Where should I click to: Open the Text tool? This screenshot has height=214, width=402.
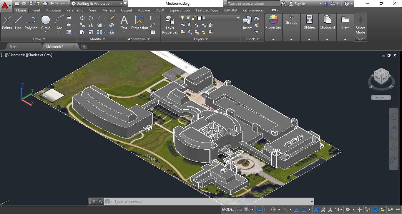click(x=124, y=23)
